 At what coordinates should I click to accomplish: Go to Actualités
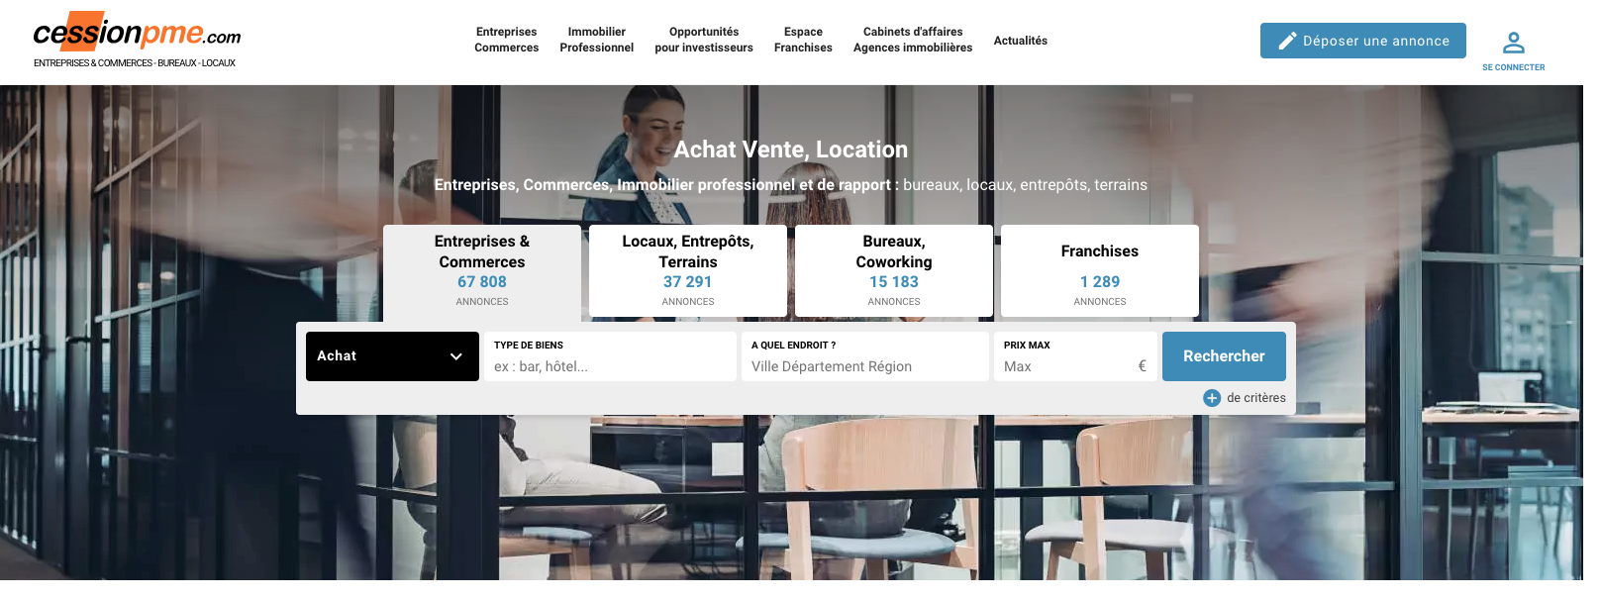(x=1020, y=41)
